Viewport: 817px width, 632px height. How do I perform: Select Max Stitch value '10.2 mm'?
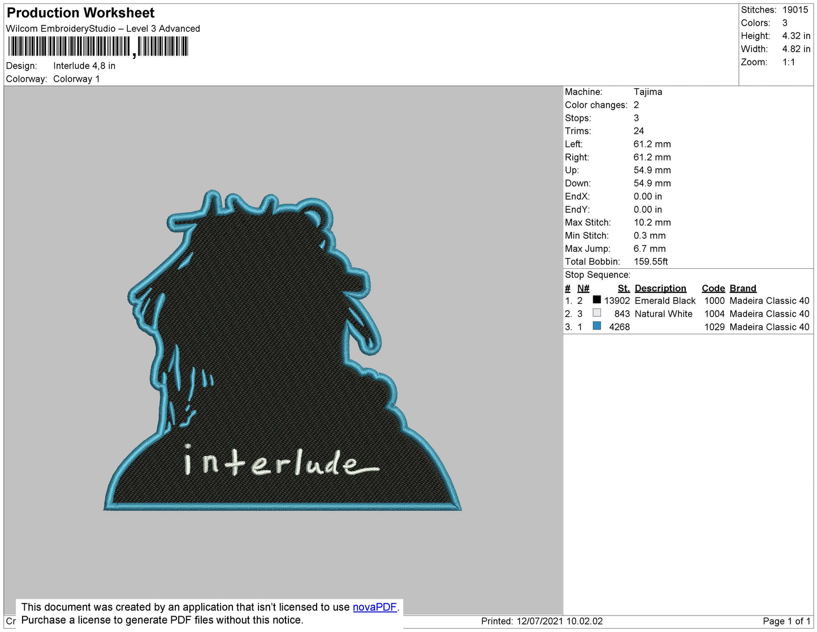pyautogui.click(x=652, y=222)
